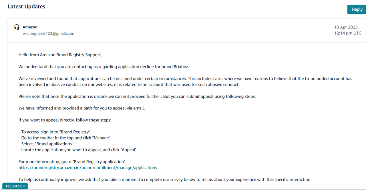The image size is (366, 190).
Task: Click the survey request sentence
Action: (x=165, y=180)
